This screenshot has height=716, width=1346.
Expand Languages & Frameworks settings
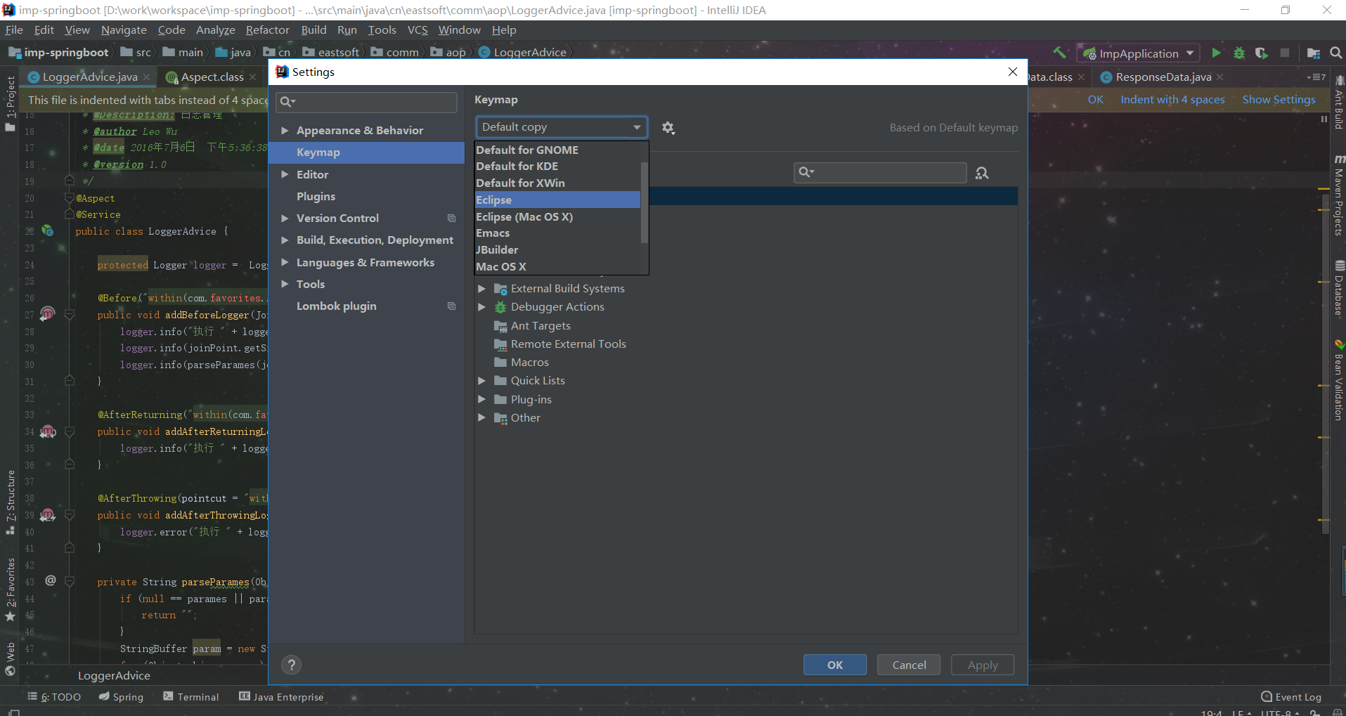point(285,263)
